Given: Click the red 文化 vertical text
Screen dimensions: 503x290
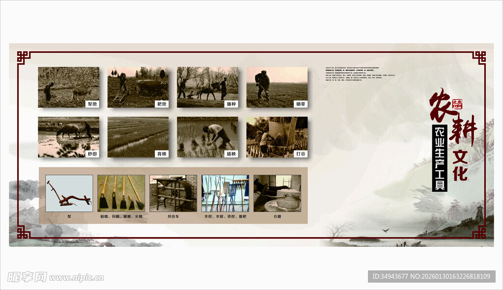Looking at the screenshot, I should pos(460,164).
